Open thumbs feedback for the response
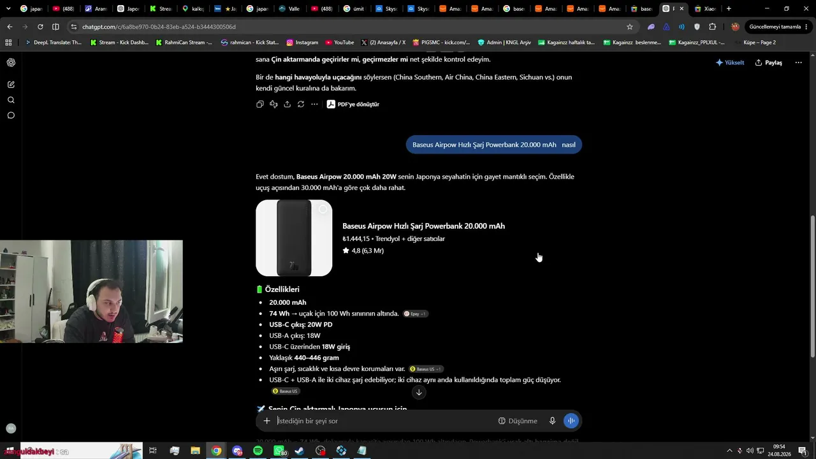The width and height of the screenshot is (816, 459). pyautogui.click(x=273, y=104)
